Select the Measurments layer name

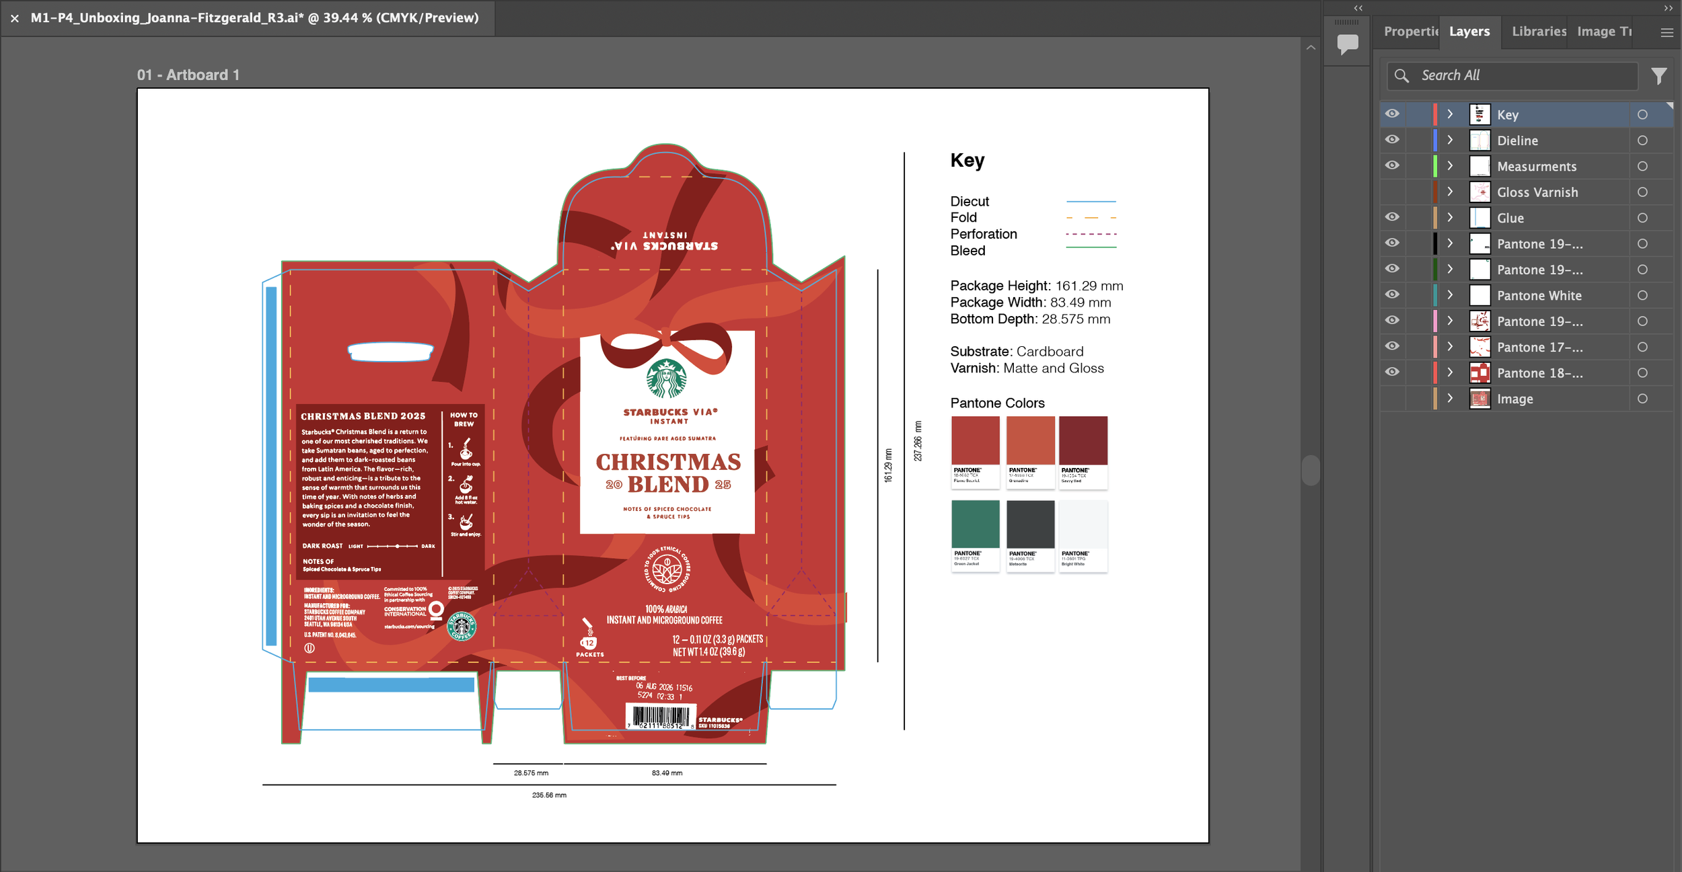click(1537, 167)
